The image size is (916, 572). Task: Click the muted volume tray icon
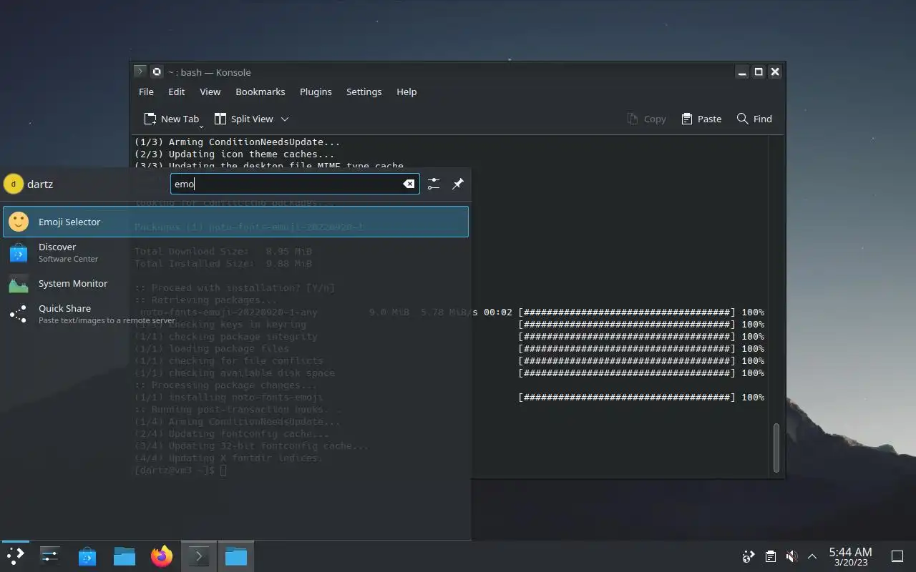pyautogui.click(x=791, y=556)
